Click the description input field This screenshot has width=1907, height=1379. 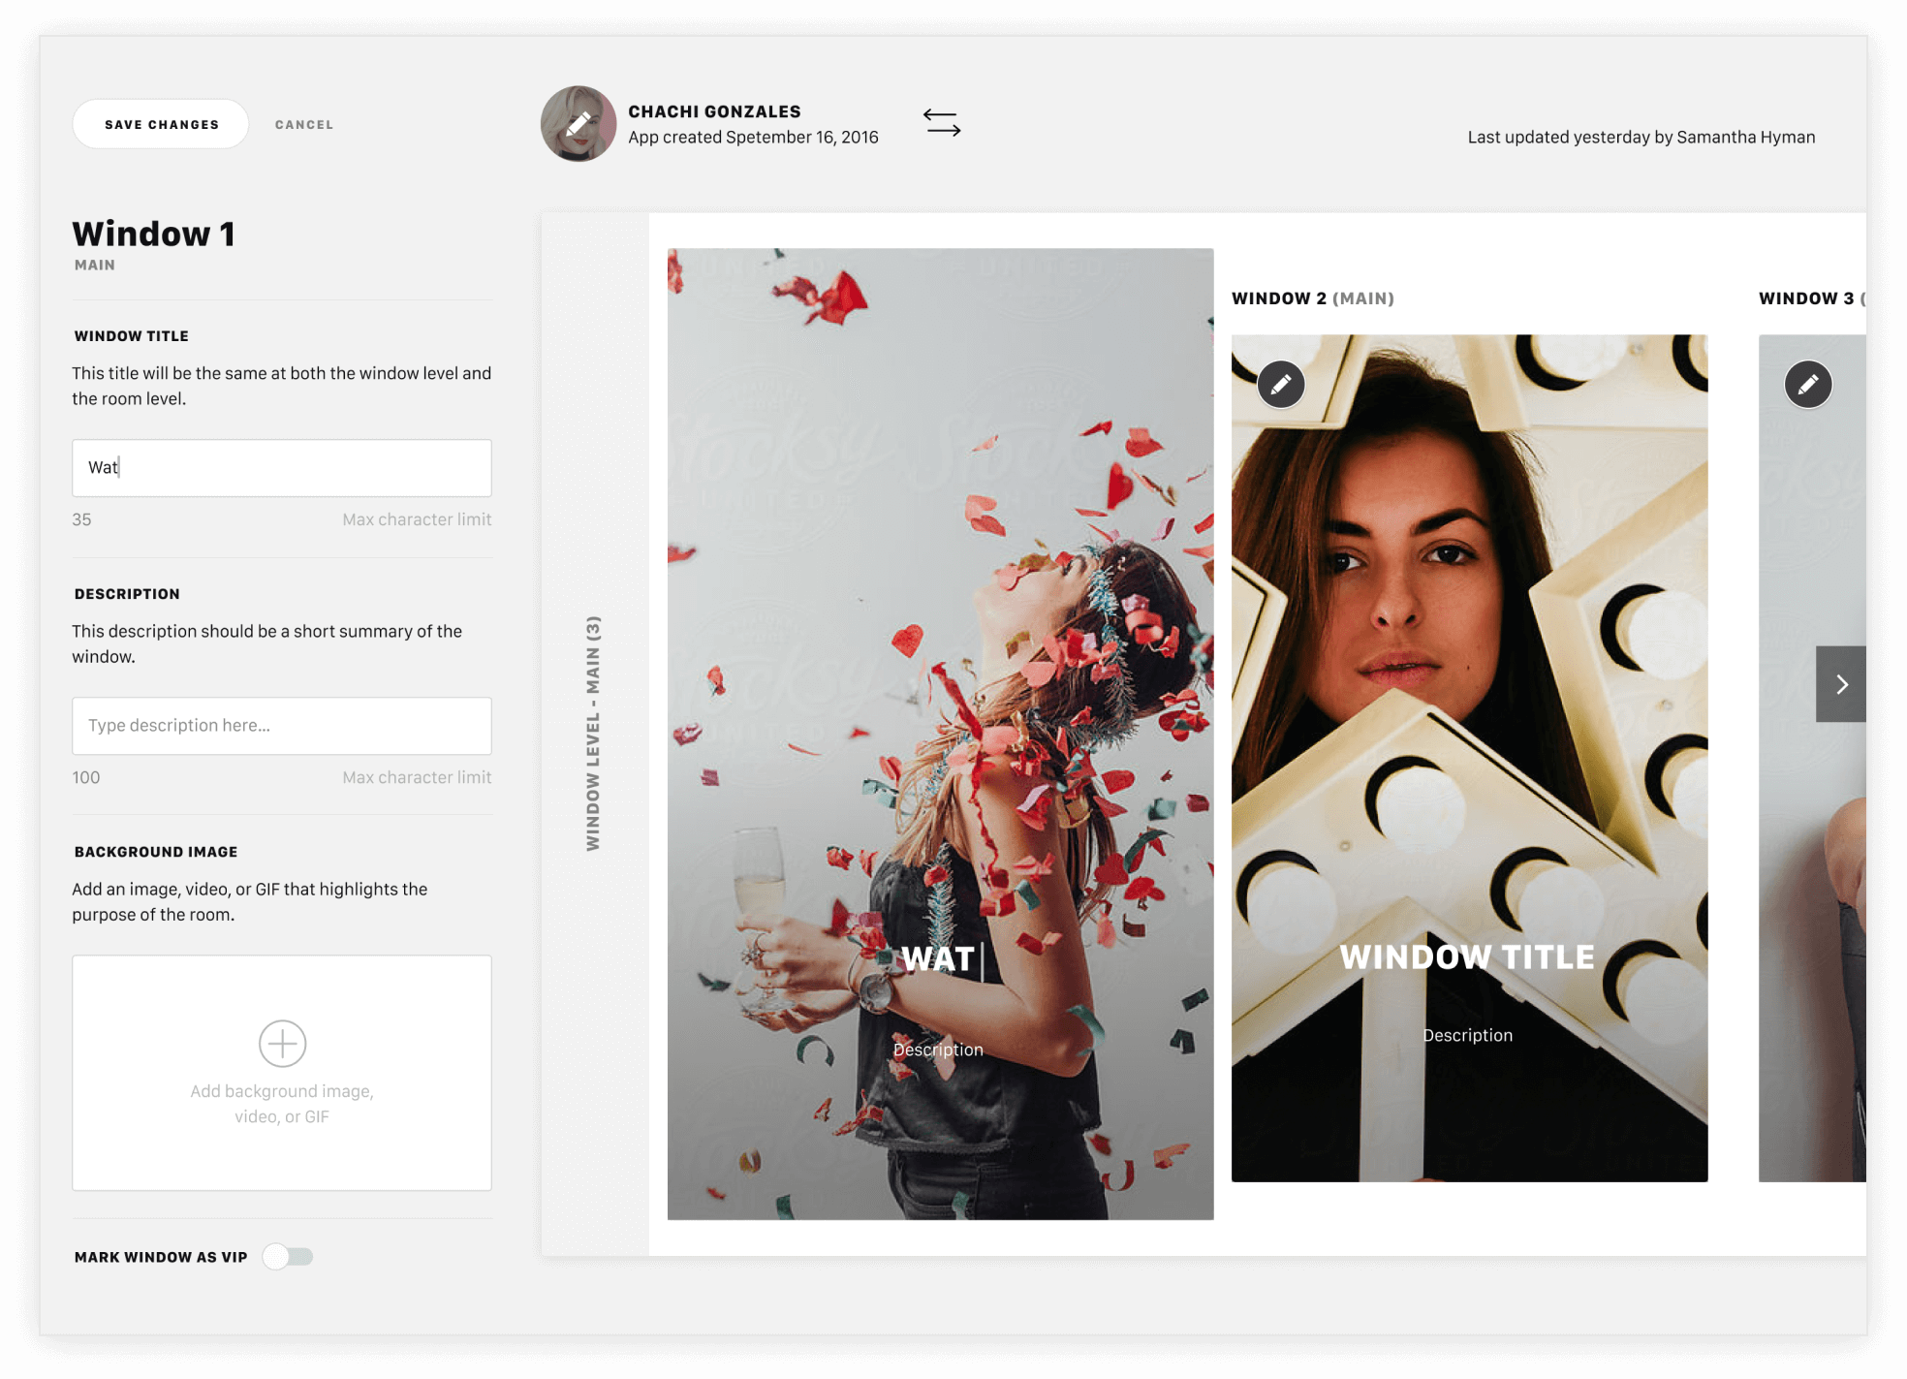tap(281, 726)
